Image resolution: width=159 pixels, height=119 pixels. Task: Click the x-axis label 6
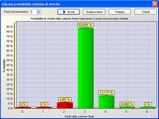tap(147, 112)
